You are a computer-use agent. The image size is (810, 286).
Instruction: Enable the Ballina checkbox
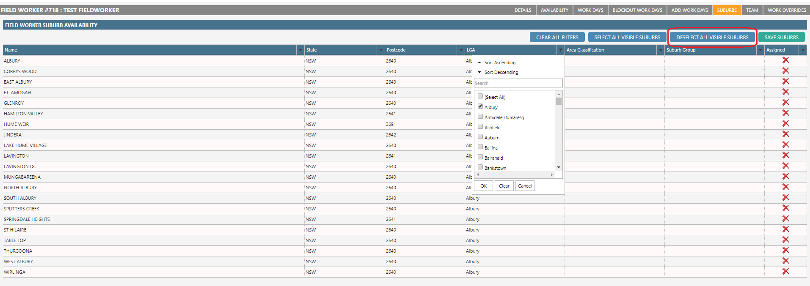point(480,147)
